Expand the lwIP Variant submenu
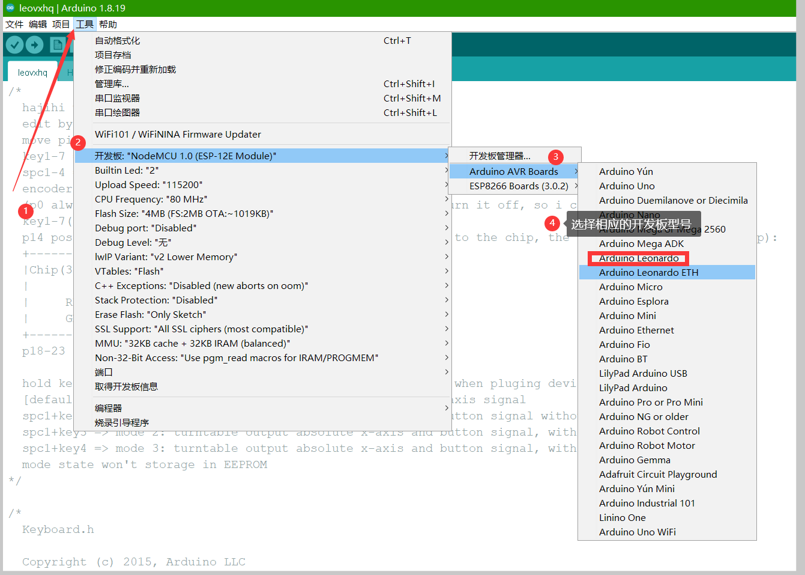805x575 pixels. (263, 257)
